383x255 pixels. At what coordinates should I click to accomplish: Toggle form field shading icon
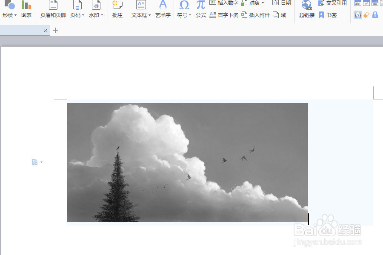pos(358,15)
